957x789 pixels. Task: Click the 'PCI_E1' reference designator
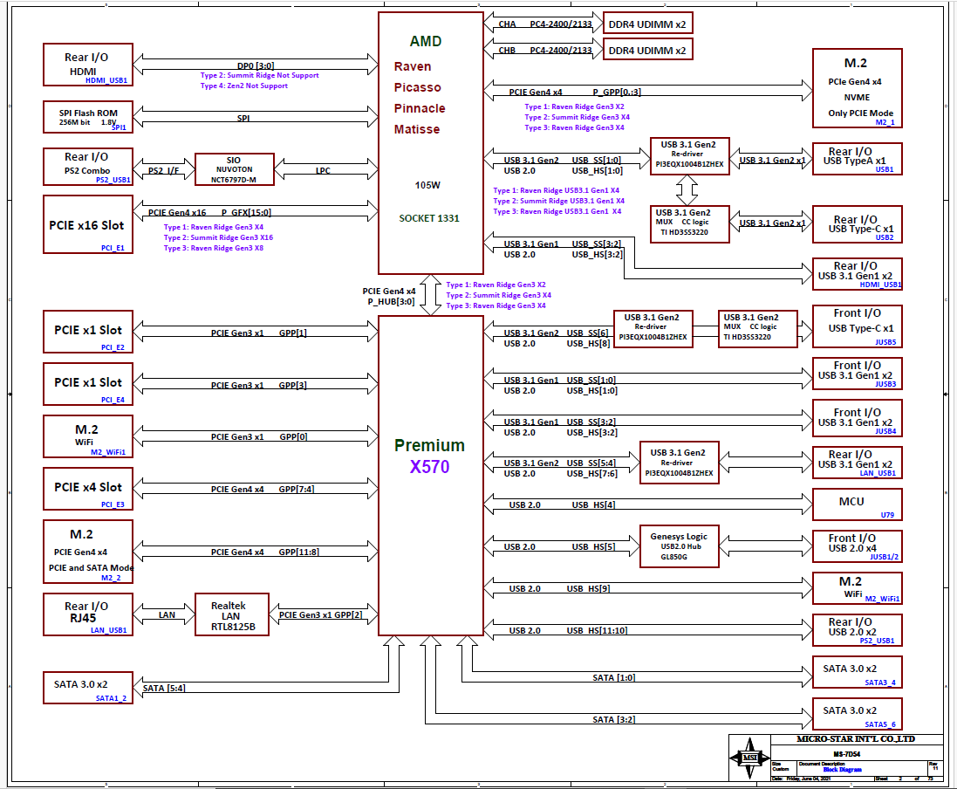point(113,248)
